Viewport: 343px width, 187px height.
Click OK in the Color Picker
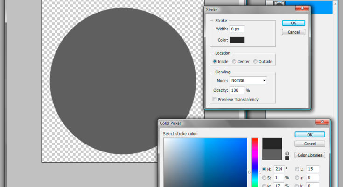pyautogui.click(x=310, y=135)
